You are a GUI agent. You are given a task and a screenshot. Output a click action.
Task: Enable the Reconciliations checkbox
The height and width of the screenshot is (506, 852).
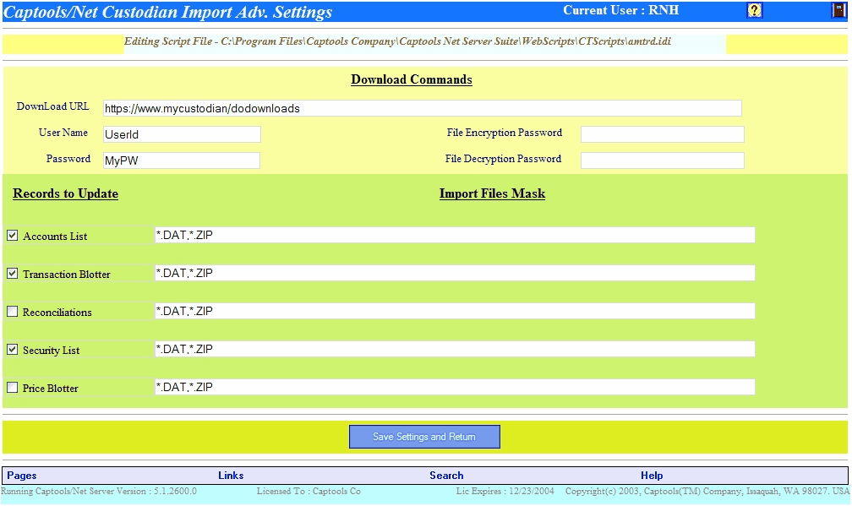[13, 312]
